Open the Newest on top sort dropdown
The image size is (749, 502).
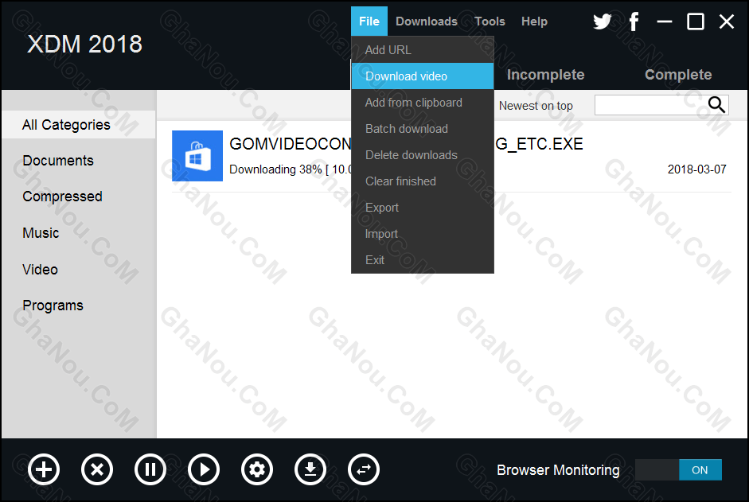[536, 106]
